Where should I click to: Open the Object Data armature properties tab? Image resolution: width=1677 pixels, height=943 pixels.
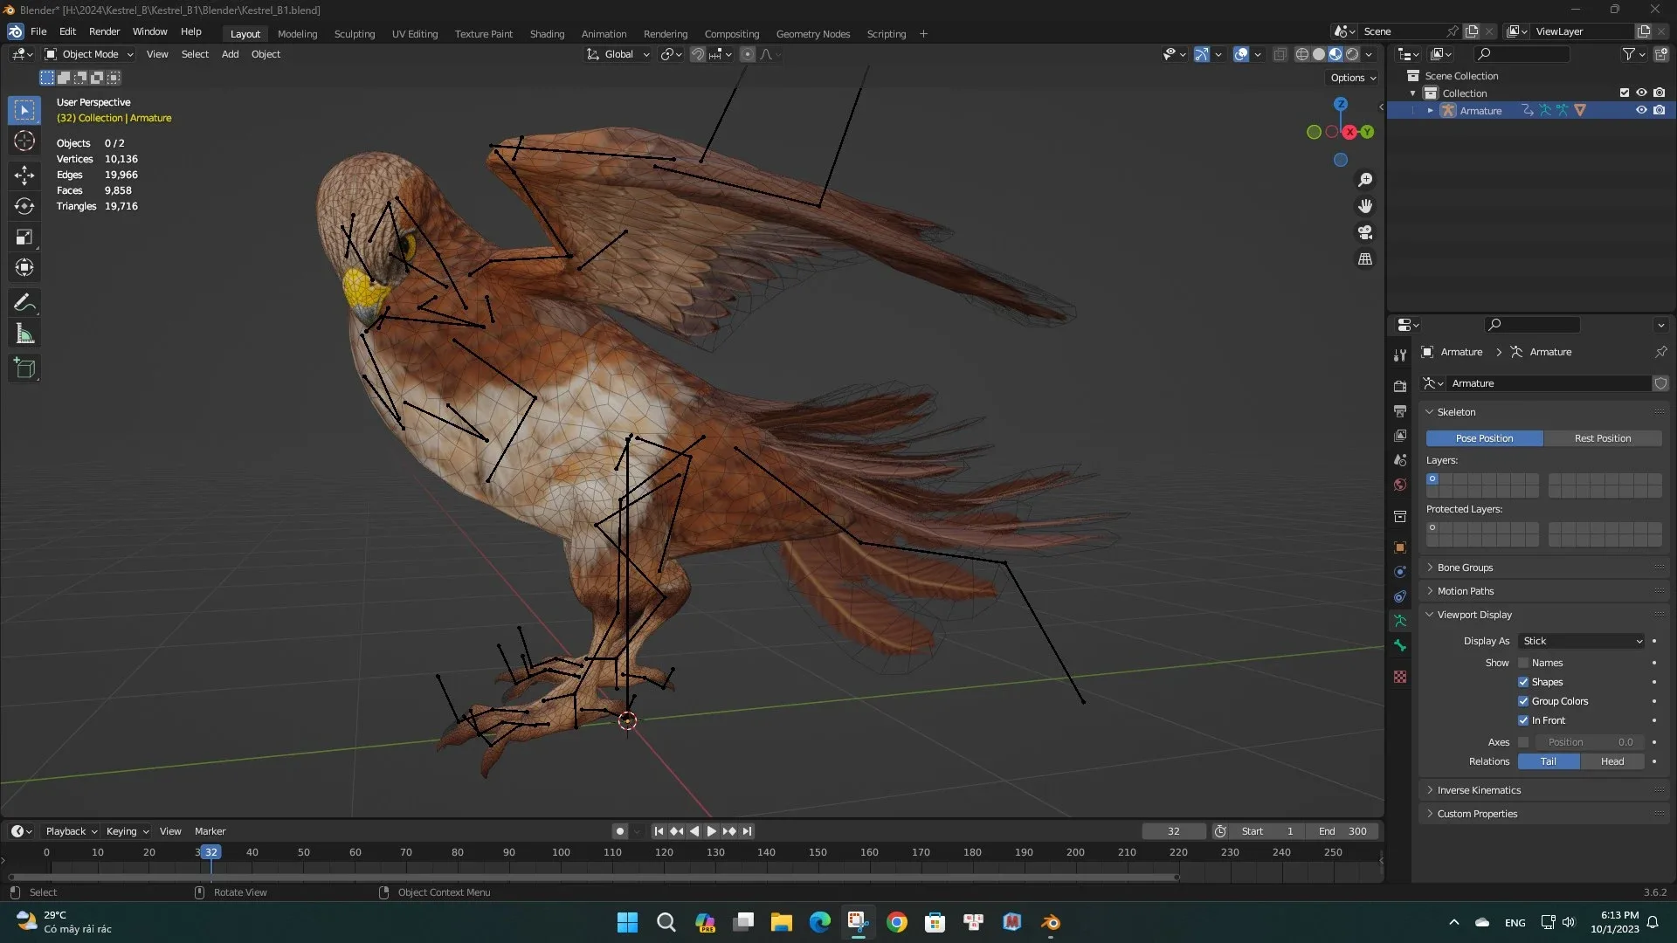[1400, 621]
